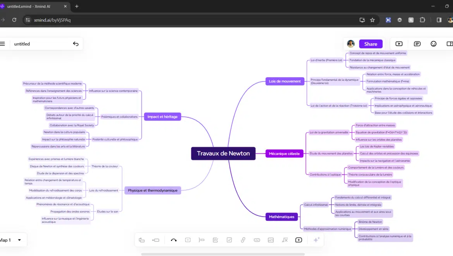Start pitch mode with the play icon

399,44
